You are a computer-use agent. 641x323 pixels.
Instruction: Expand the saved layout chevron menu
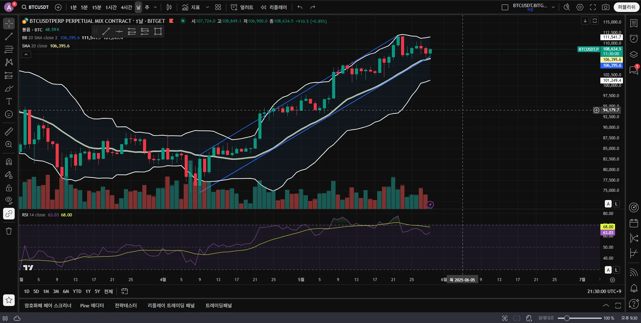coord(553,7)
